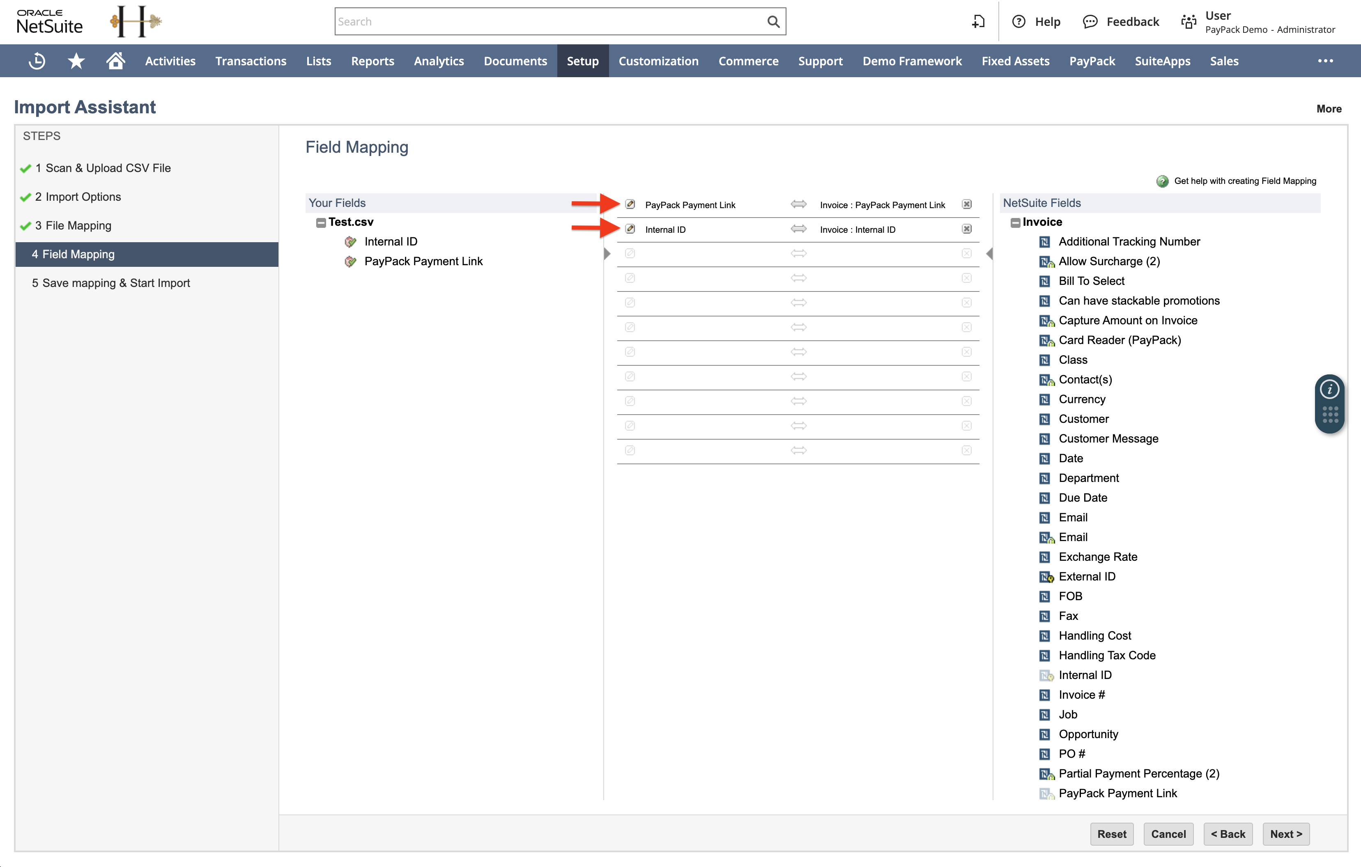Screen dimensions: 1361x867
Task: Open the Lists menu
Action: pos(318,61)
